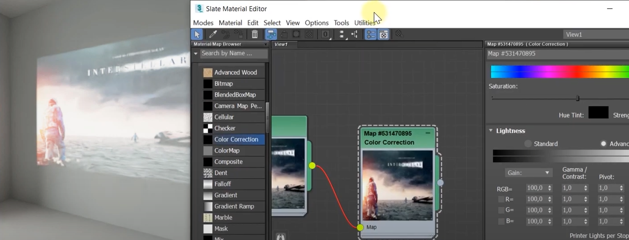Collapse the Lightness rollout
This screenshot has height=240, width=629.
[491, 131]
